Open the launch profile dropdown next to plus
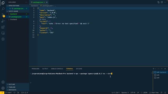Image resolution: width=168 pixels, height=94 pixels. (156, 69)
